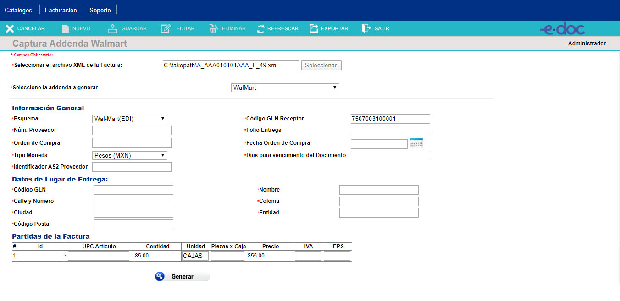The width and height of the screenshot is (620, 301).
Task: Click the Cantidad value 85.00
Action: [x=142, y=256]
